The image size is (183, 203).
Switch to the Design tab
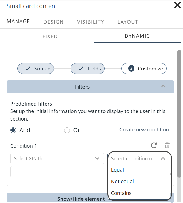coord(54,22)
